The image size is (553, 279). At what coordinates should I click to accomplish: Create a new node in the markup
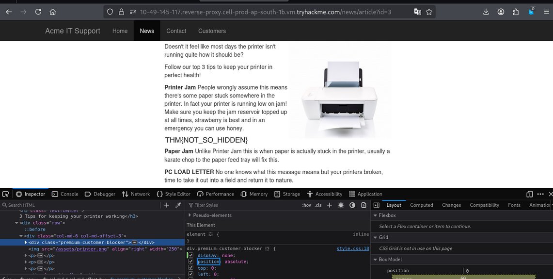click(x=167, y=205)
